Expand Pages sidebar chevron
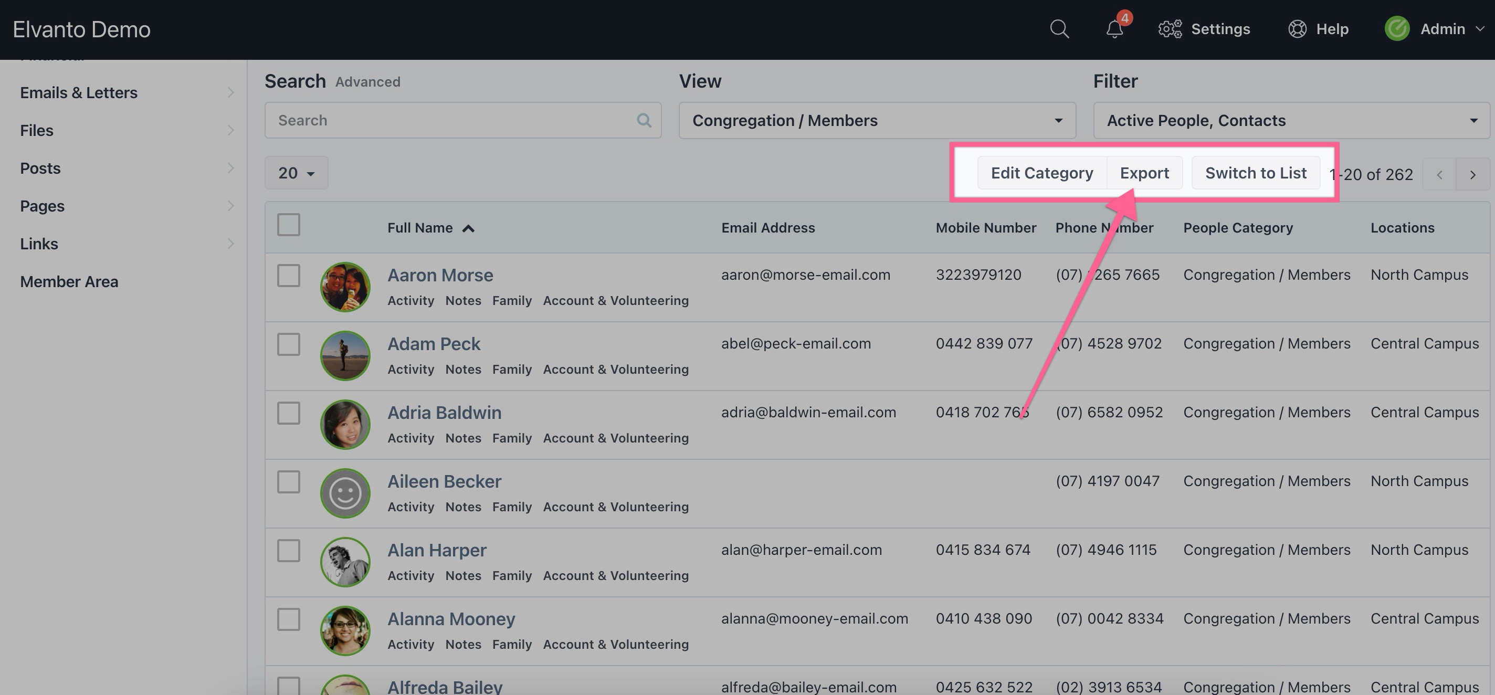Image resolution: width=1495 pixels, height=695 pixels. [x=230, y=206]
